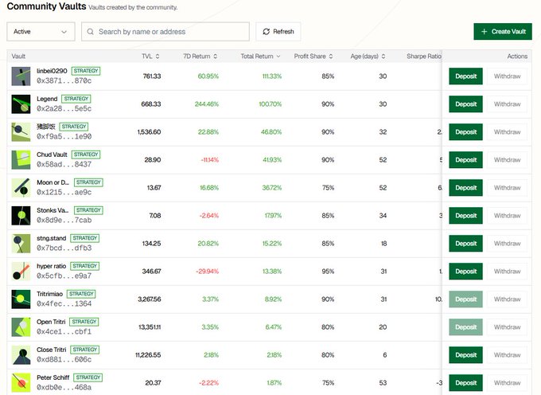Click the refresh arrows icon

[x=266, y=32]
